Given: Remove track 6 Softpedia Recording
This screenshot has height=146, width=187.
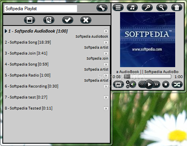Looking at the screenshot, I should point(106,86).
